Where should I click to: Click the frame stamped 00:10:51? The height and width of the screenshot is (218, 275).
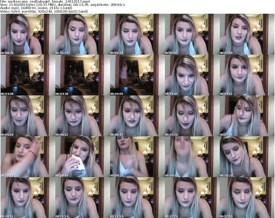(28, 198)
